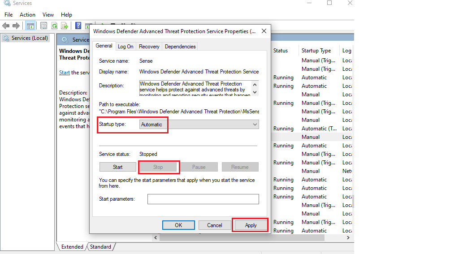The image size is (450, 254).
Task: Click the vertical scrollbar of services list
Action: pos(353,201)
